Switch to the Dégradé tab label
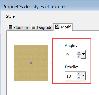This screenshot has height=95, width=99. tap(44, 28)
